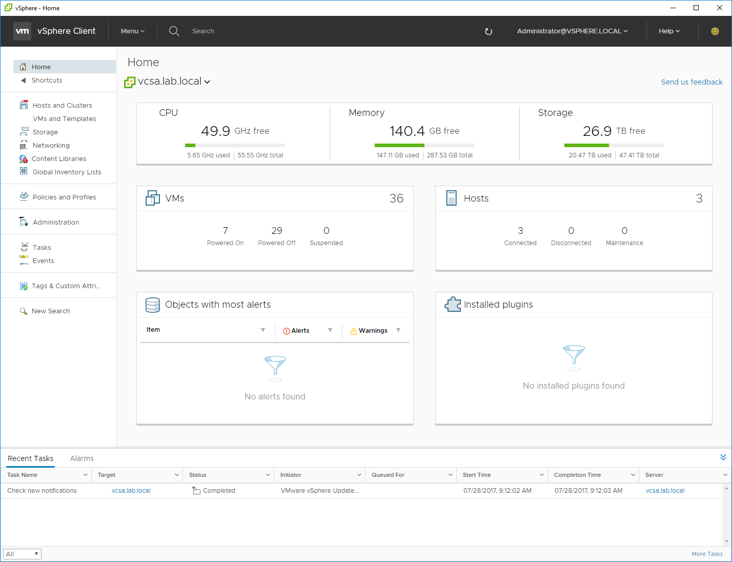Click the Administration icon
Viewport: 732px width, 562px height.
tap(24, 222)
